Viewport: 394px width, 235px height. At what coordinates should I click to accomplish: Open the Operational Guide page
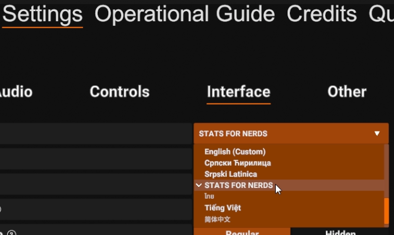tap(184, 14)
